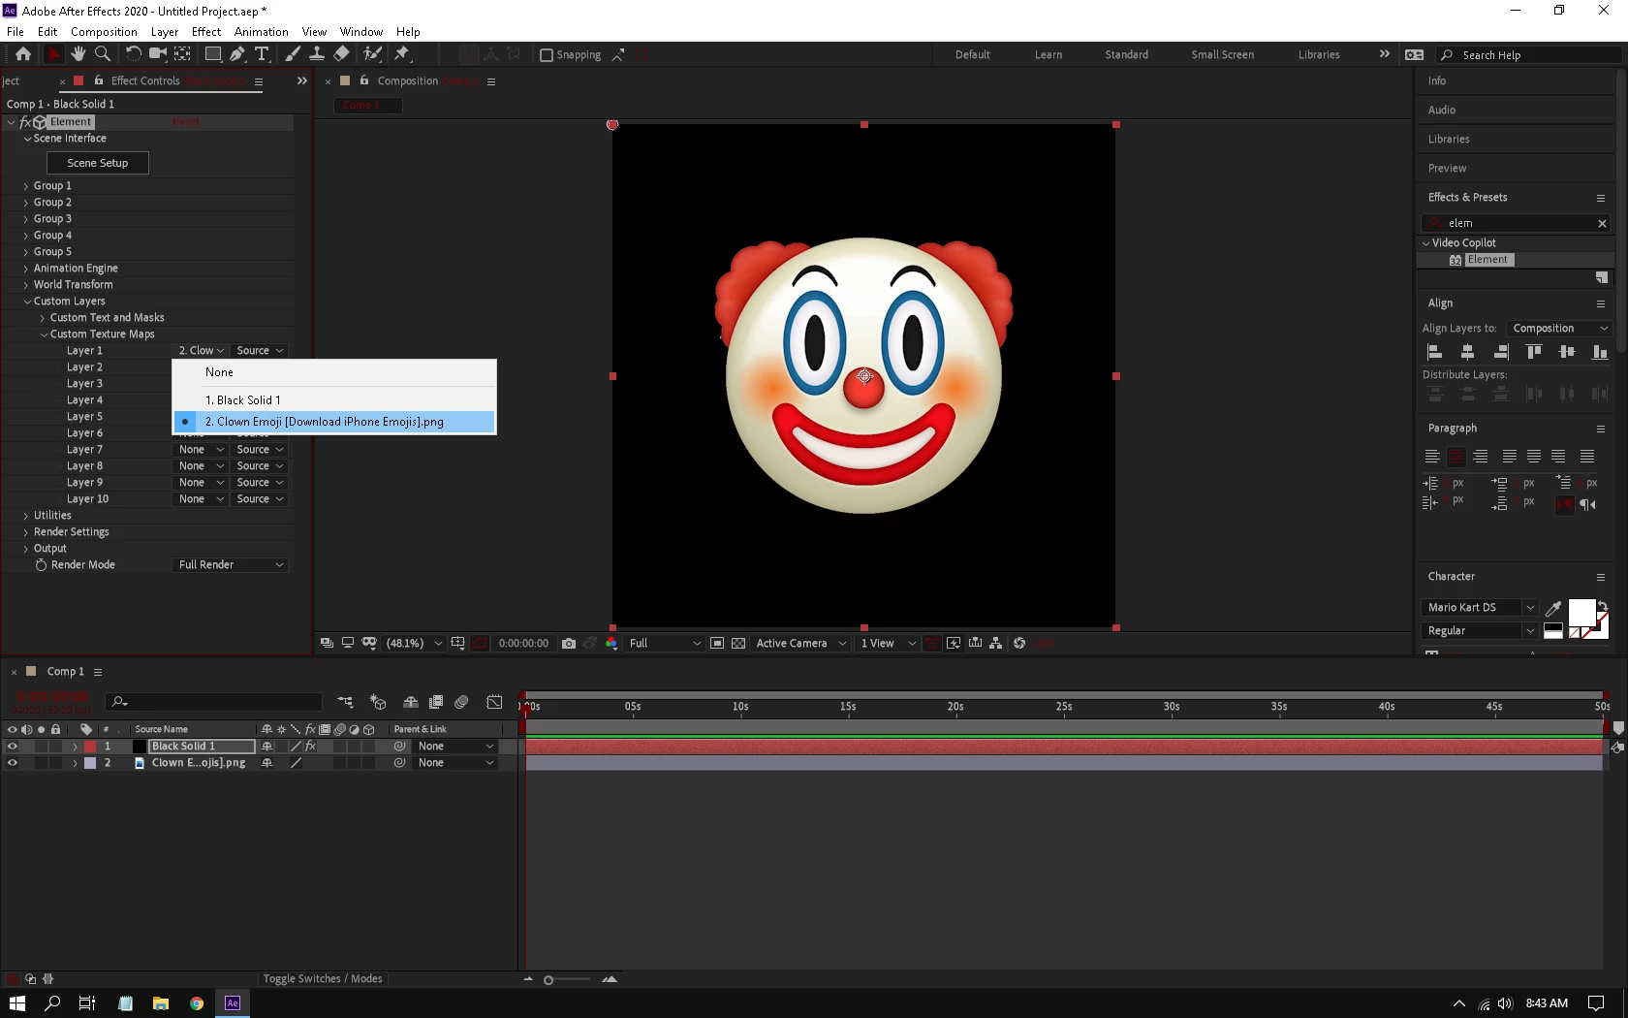Open the composition flowchart icon
1628x1018 pixels.
996,643
